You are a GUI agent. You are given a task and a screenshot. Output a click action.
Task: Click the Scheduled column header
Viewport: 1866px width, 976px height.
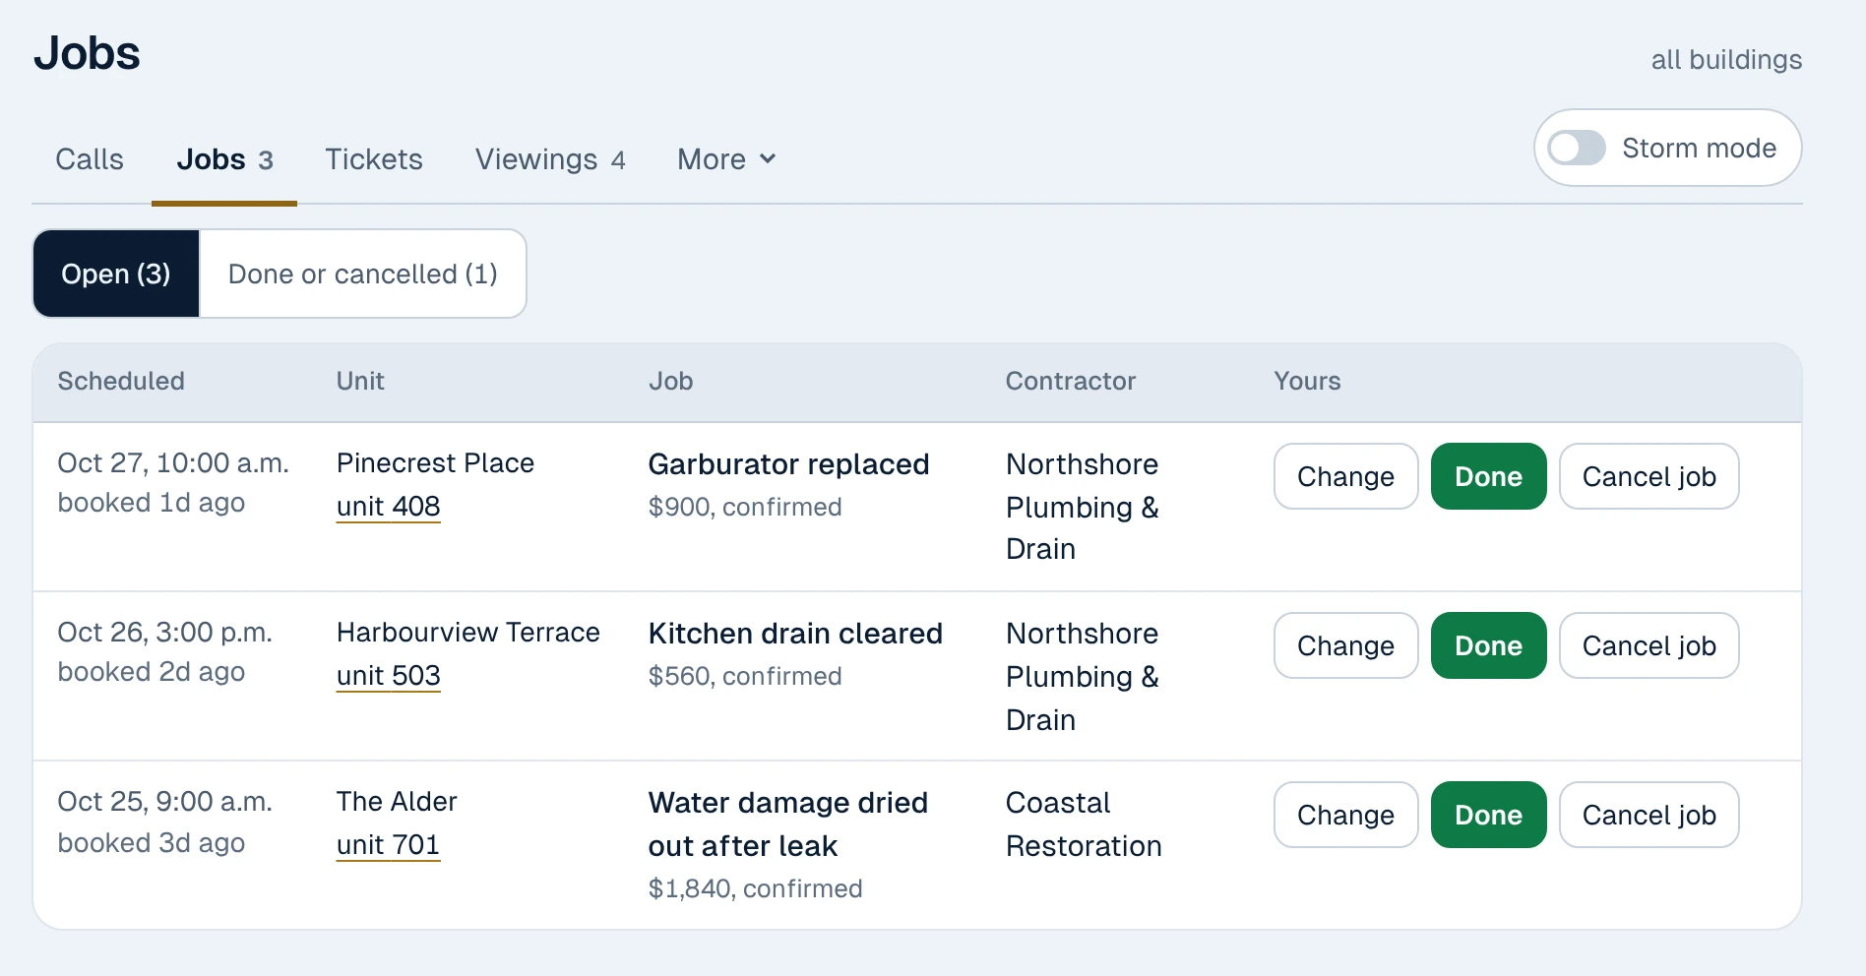121,381
